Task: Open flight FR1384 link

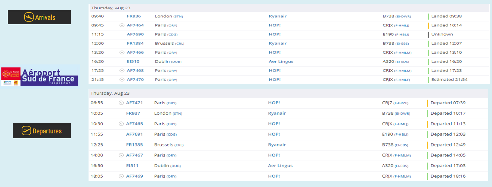Action: 135,43
